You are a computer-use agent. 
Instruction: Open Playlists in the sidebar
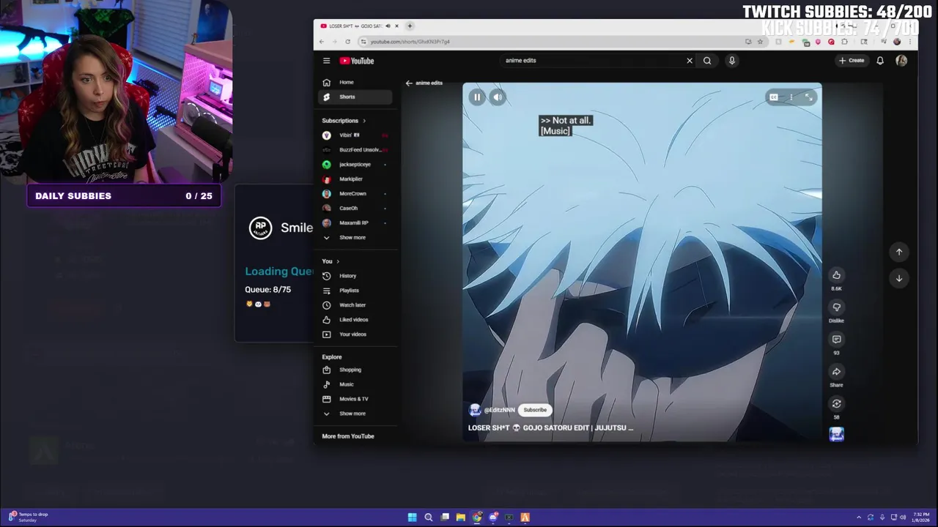click(x=355, y=291)
